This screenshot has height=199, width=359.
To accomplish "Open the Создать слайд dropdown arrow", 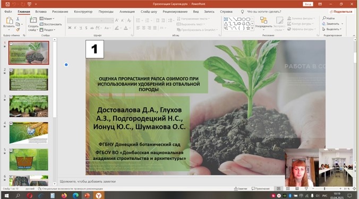I will 37,30.
